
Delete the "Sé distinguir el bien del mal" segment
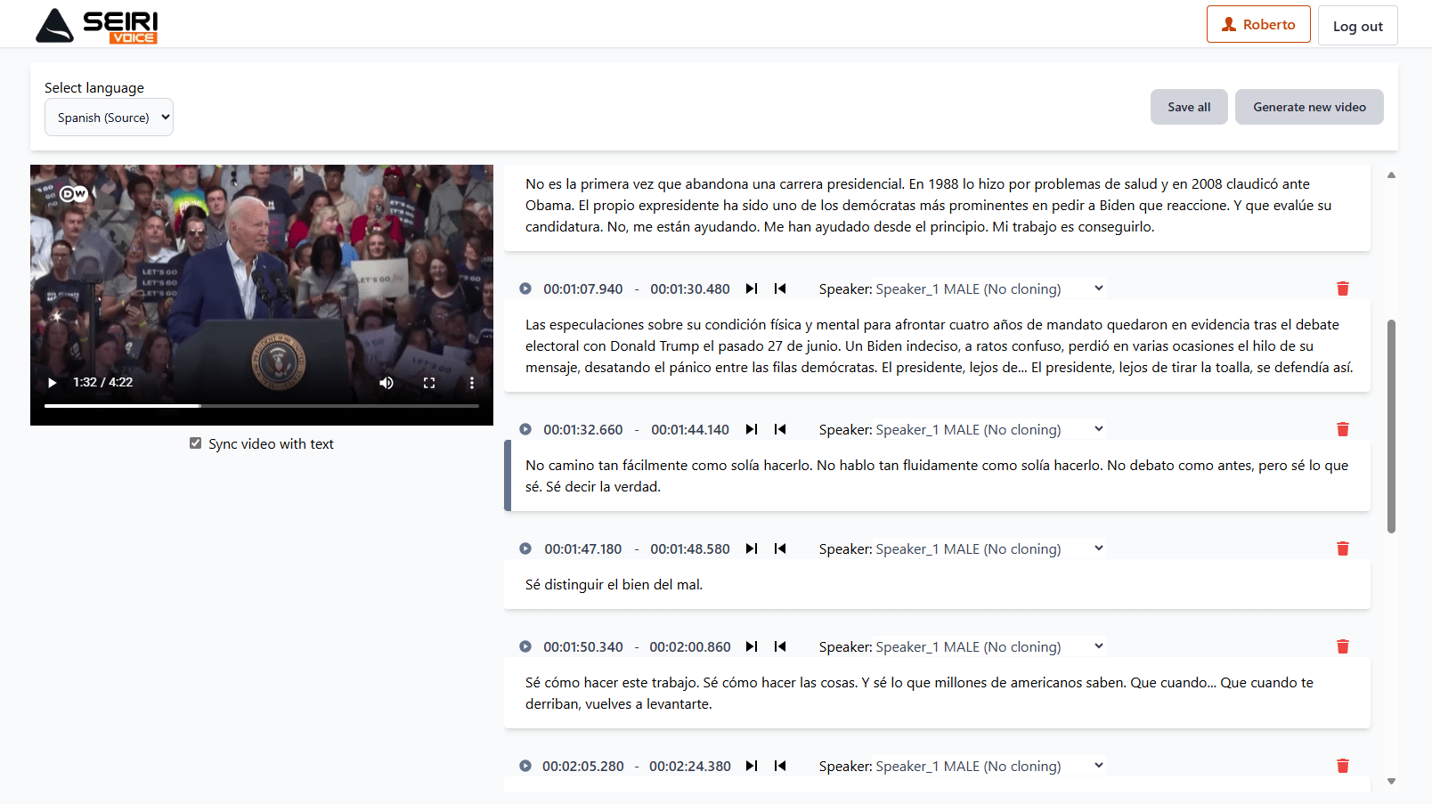pyautogui.click(x=1342, y=548)
